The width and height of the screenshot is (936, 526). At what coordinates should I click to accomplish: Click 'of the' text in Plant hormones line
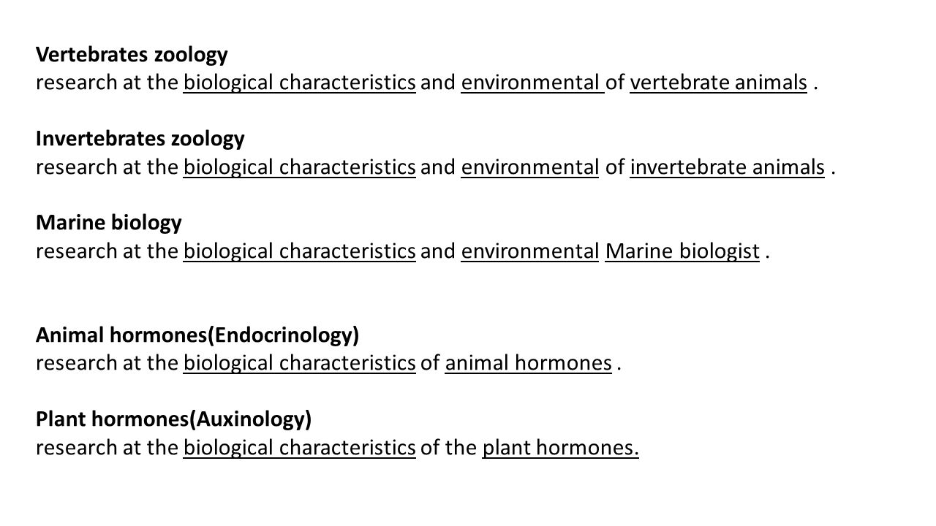point(449,447)
